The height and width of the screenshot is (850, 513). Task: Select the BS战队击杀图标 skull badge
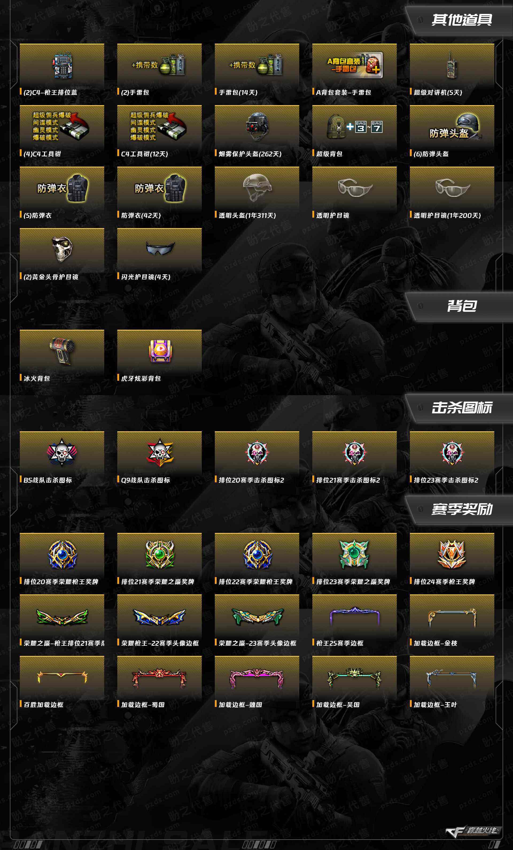(62, 452)
